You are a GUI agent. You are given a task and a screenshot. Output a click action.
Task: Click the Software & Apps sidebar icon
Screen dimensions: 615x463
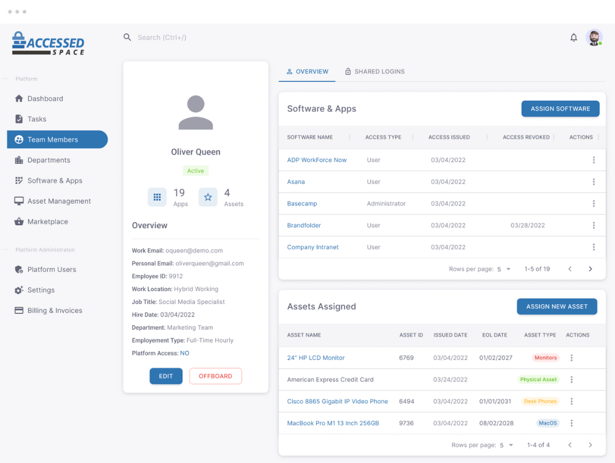[19, 181]
